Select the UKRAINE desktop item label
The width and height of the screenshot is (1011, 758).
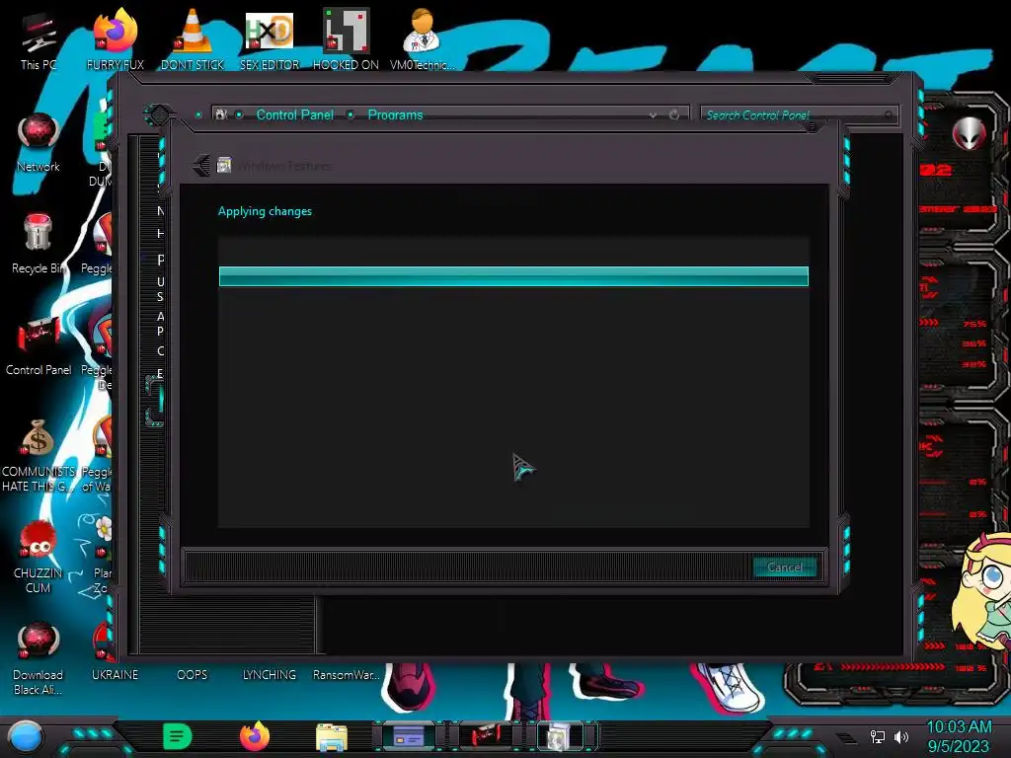(115, 675)
